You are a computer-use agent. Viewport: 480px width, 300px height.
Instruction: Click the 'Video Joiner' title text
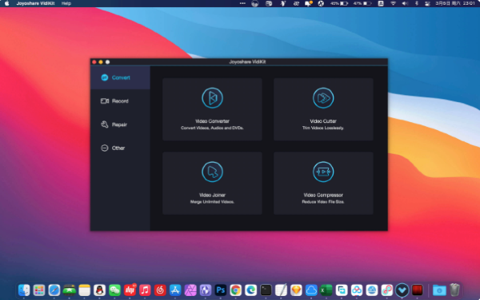coord(212,195)
